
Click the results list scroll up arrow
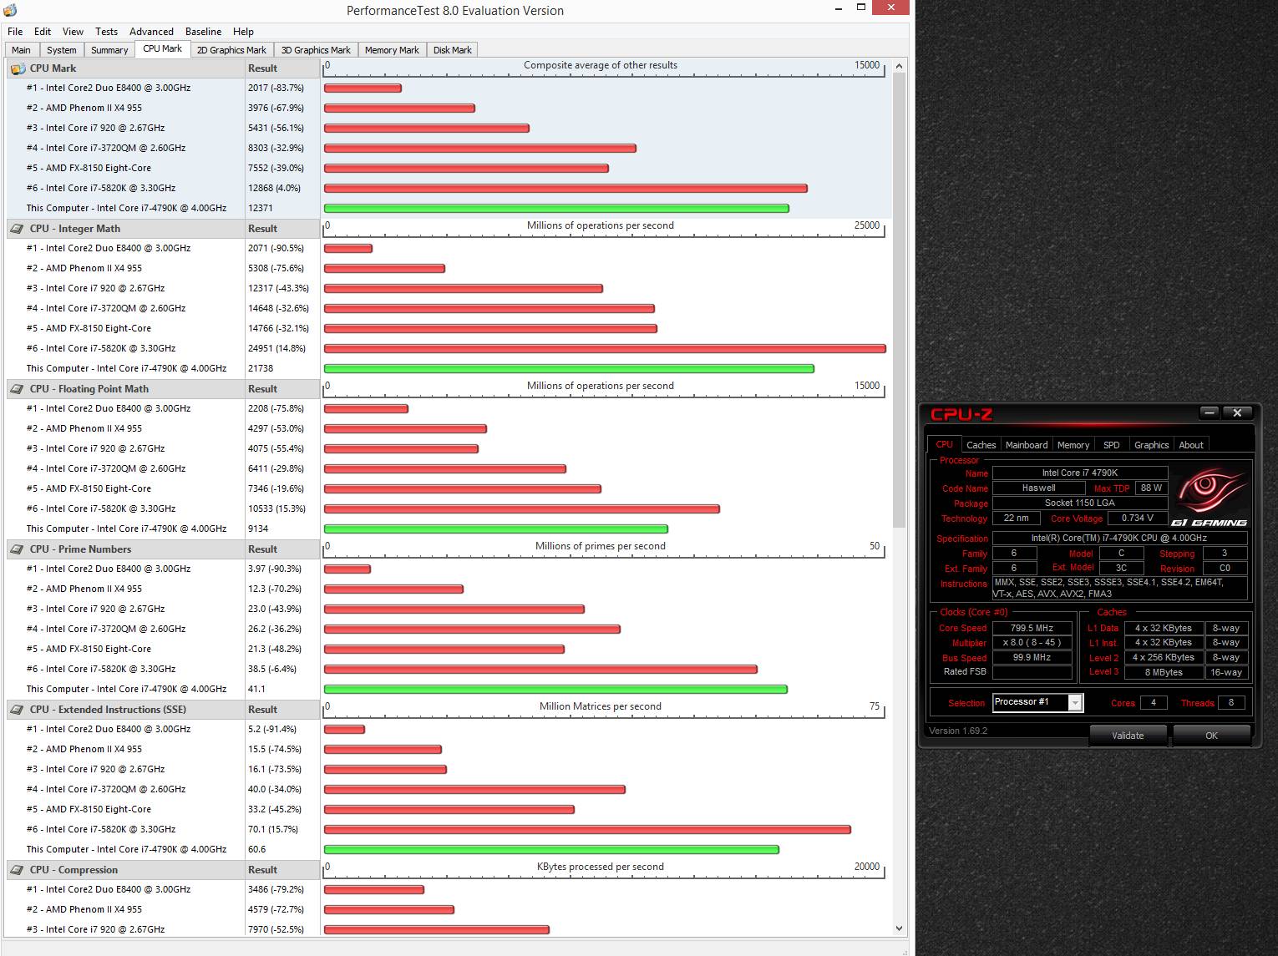point(899,66)
